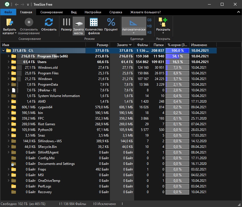Click the folder icon of AMD
Image resolution: width=242 pixels, height=207 pixels.
[14, 102]
